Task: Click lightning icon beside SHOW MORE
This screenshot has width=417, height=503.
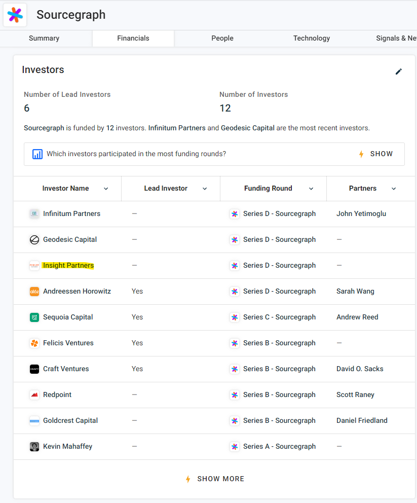Action: pyautogui.click(x=188, y=479)
